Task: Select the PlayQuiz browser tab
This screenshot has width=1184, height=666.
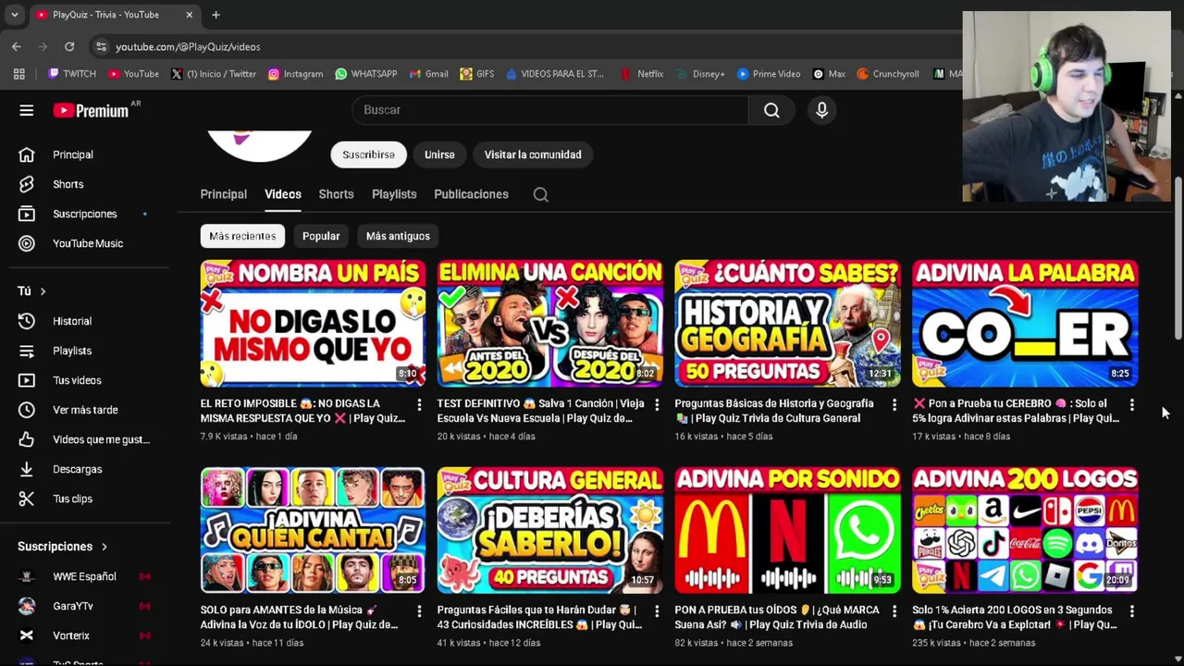Action: point(114,15)
